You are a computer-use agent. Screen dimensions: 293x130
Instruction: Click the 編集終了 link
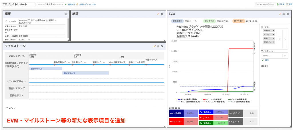click(x=72, y=5)
